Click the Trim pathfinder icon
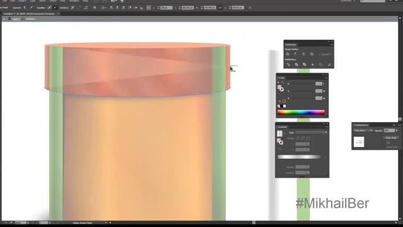 click(x=297, y=64)
